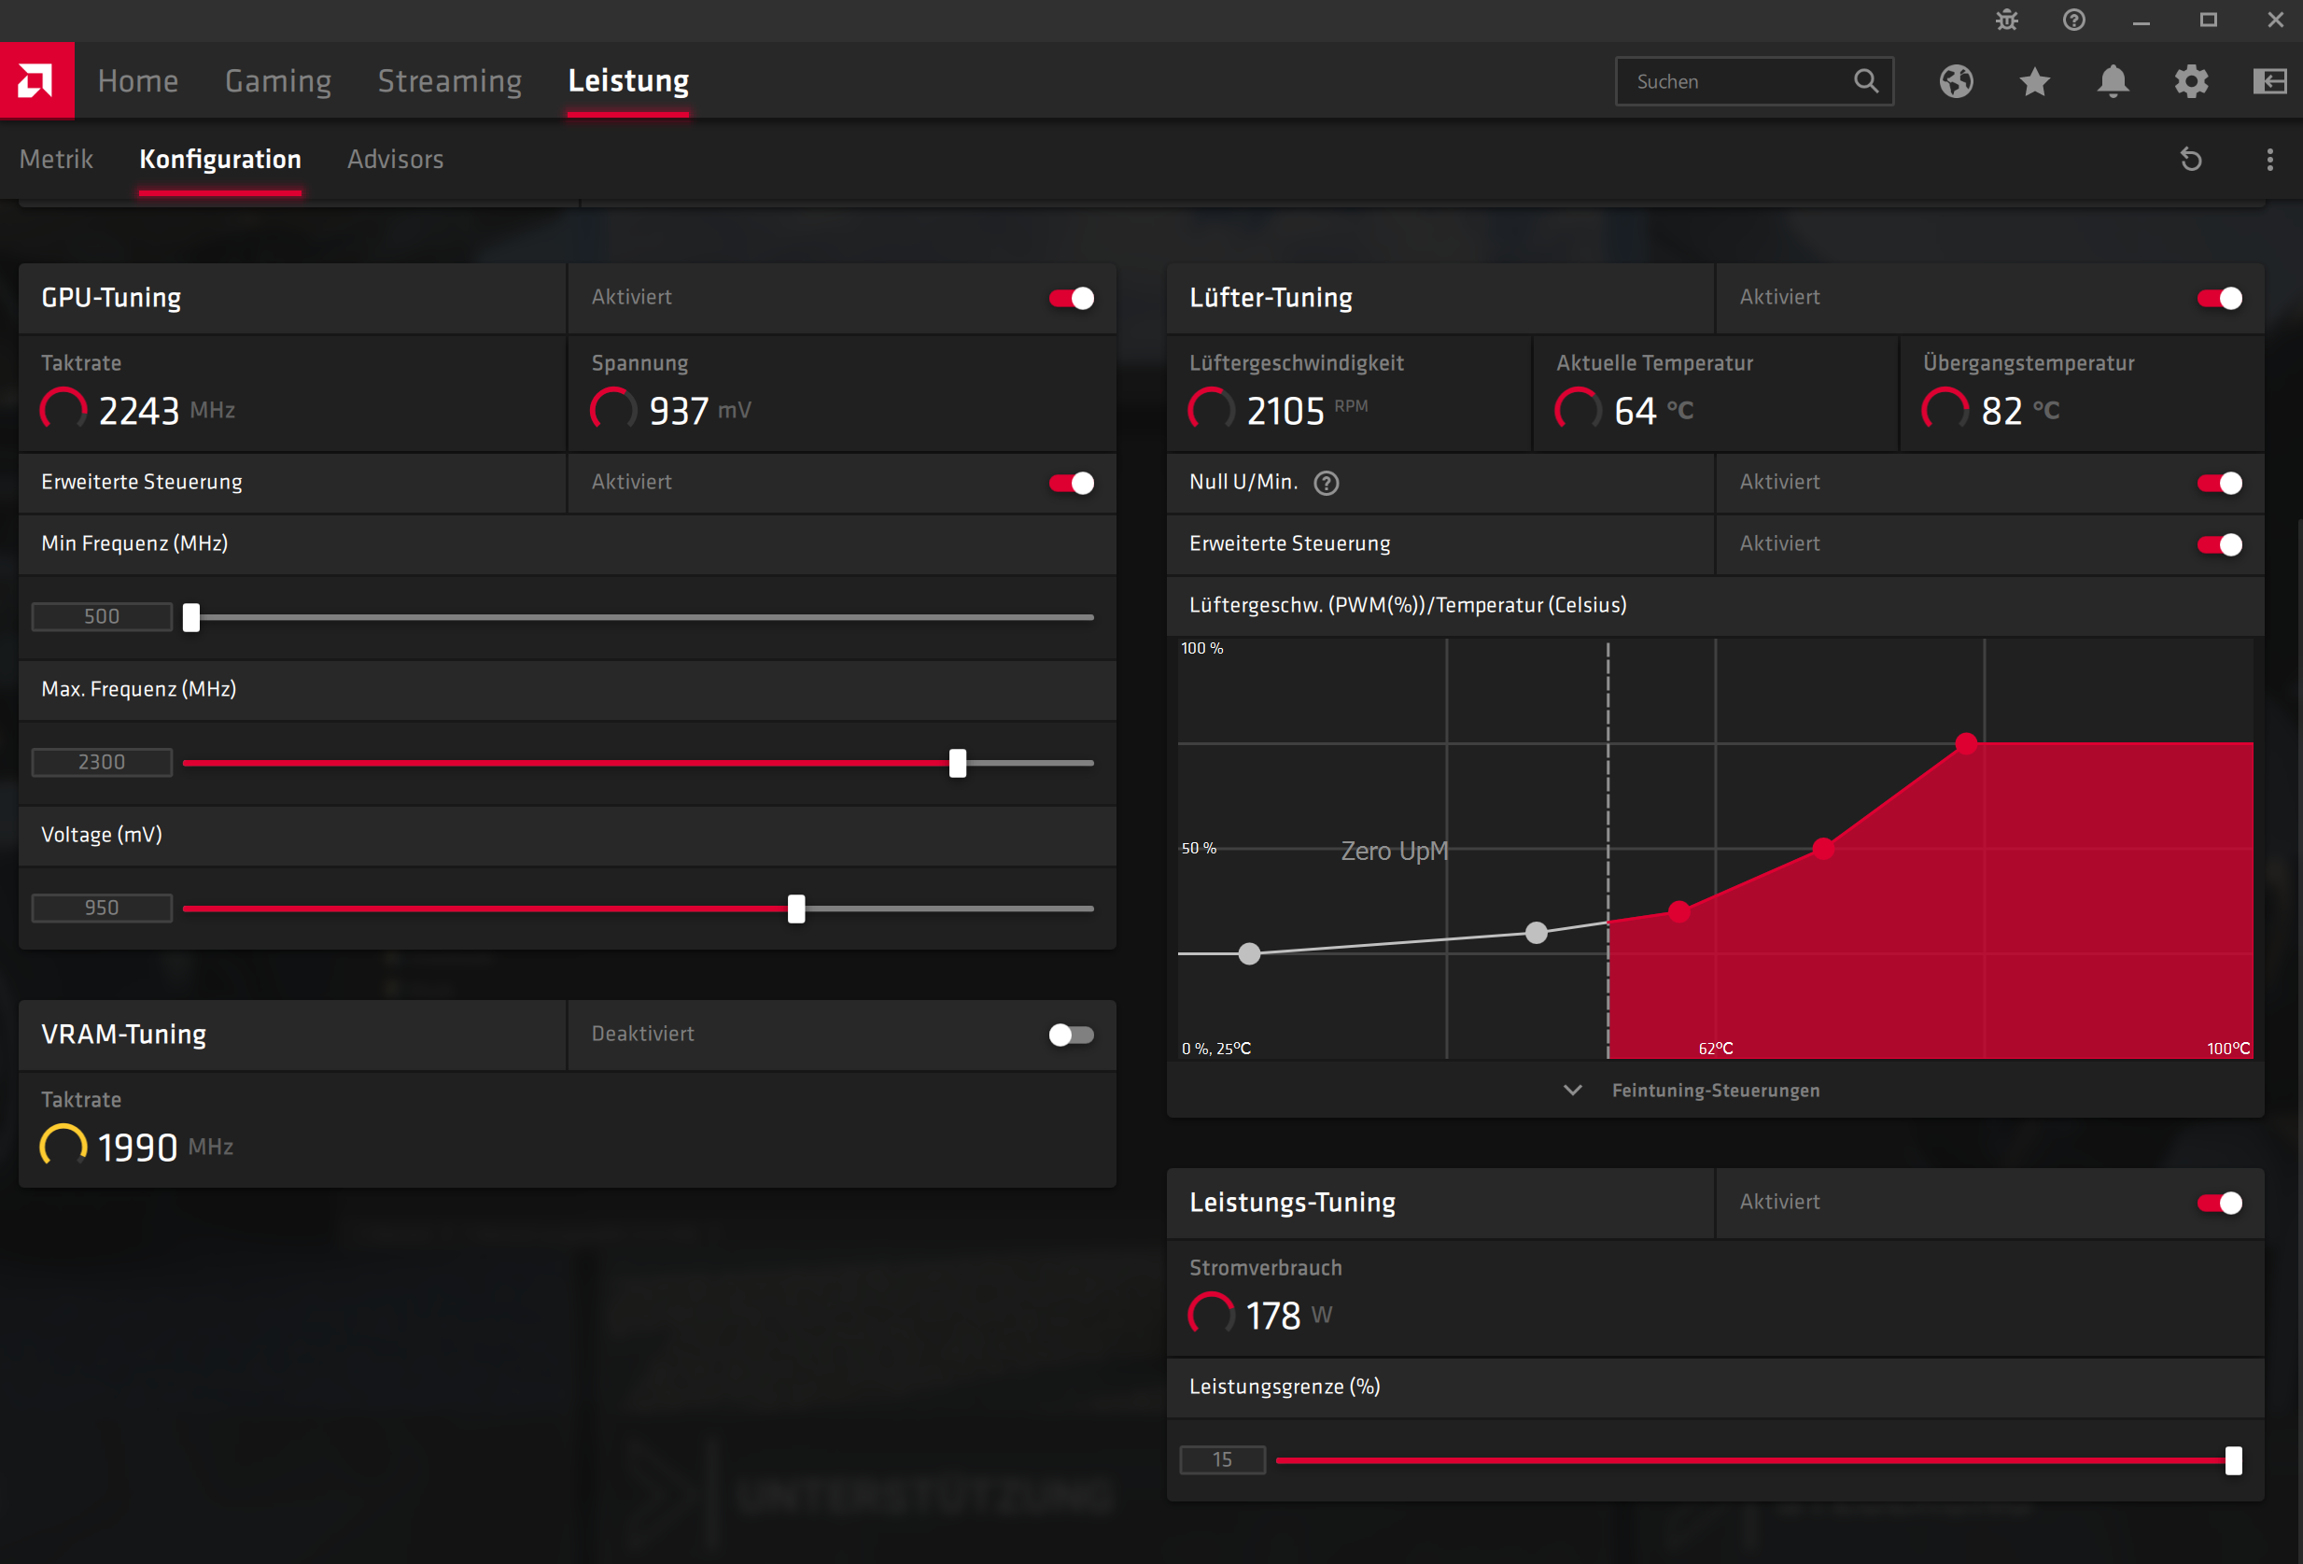This screenshot has width=2303, height=1564.
Task: Disable the GPU-Tuning toggle
Action: [x=1072, y=299]
